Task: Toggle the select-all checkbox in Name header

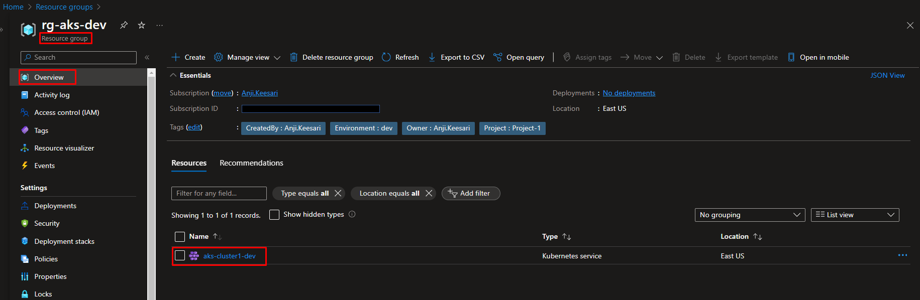Action: coord(180,237)
